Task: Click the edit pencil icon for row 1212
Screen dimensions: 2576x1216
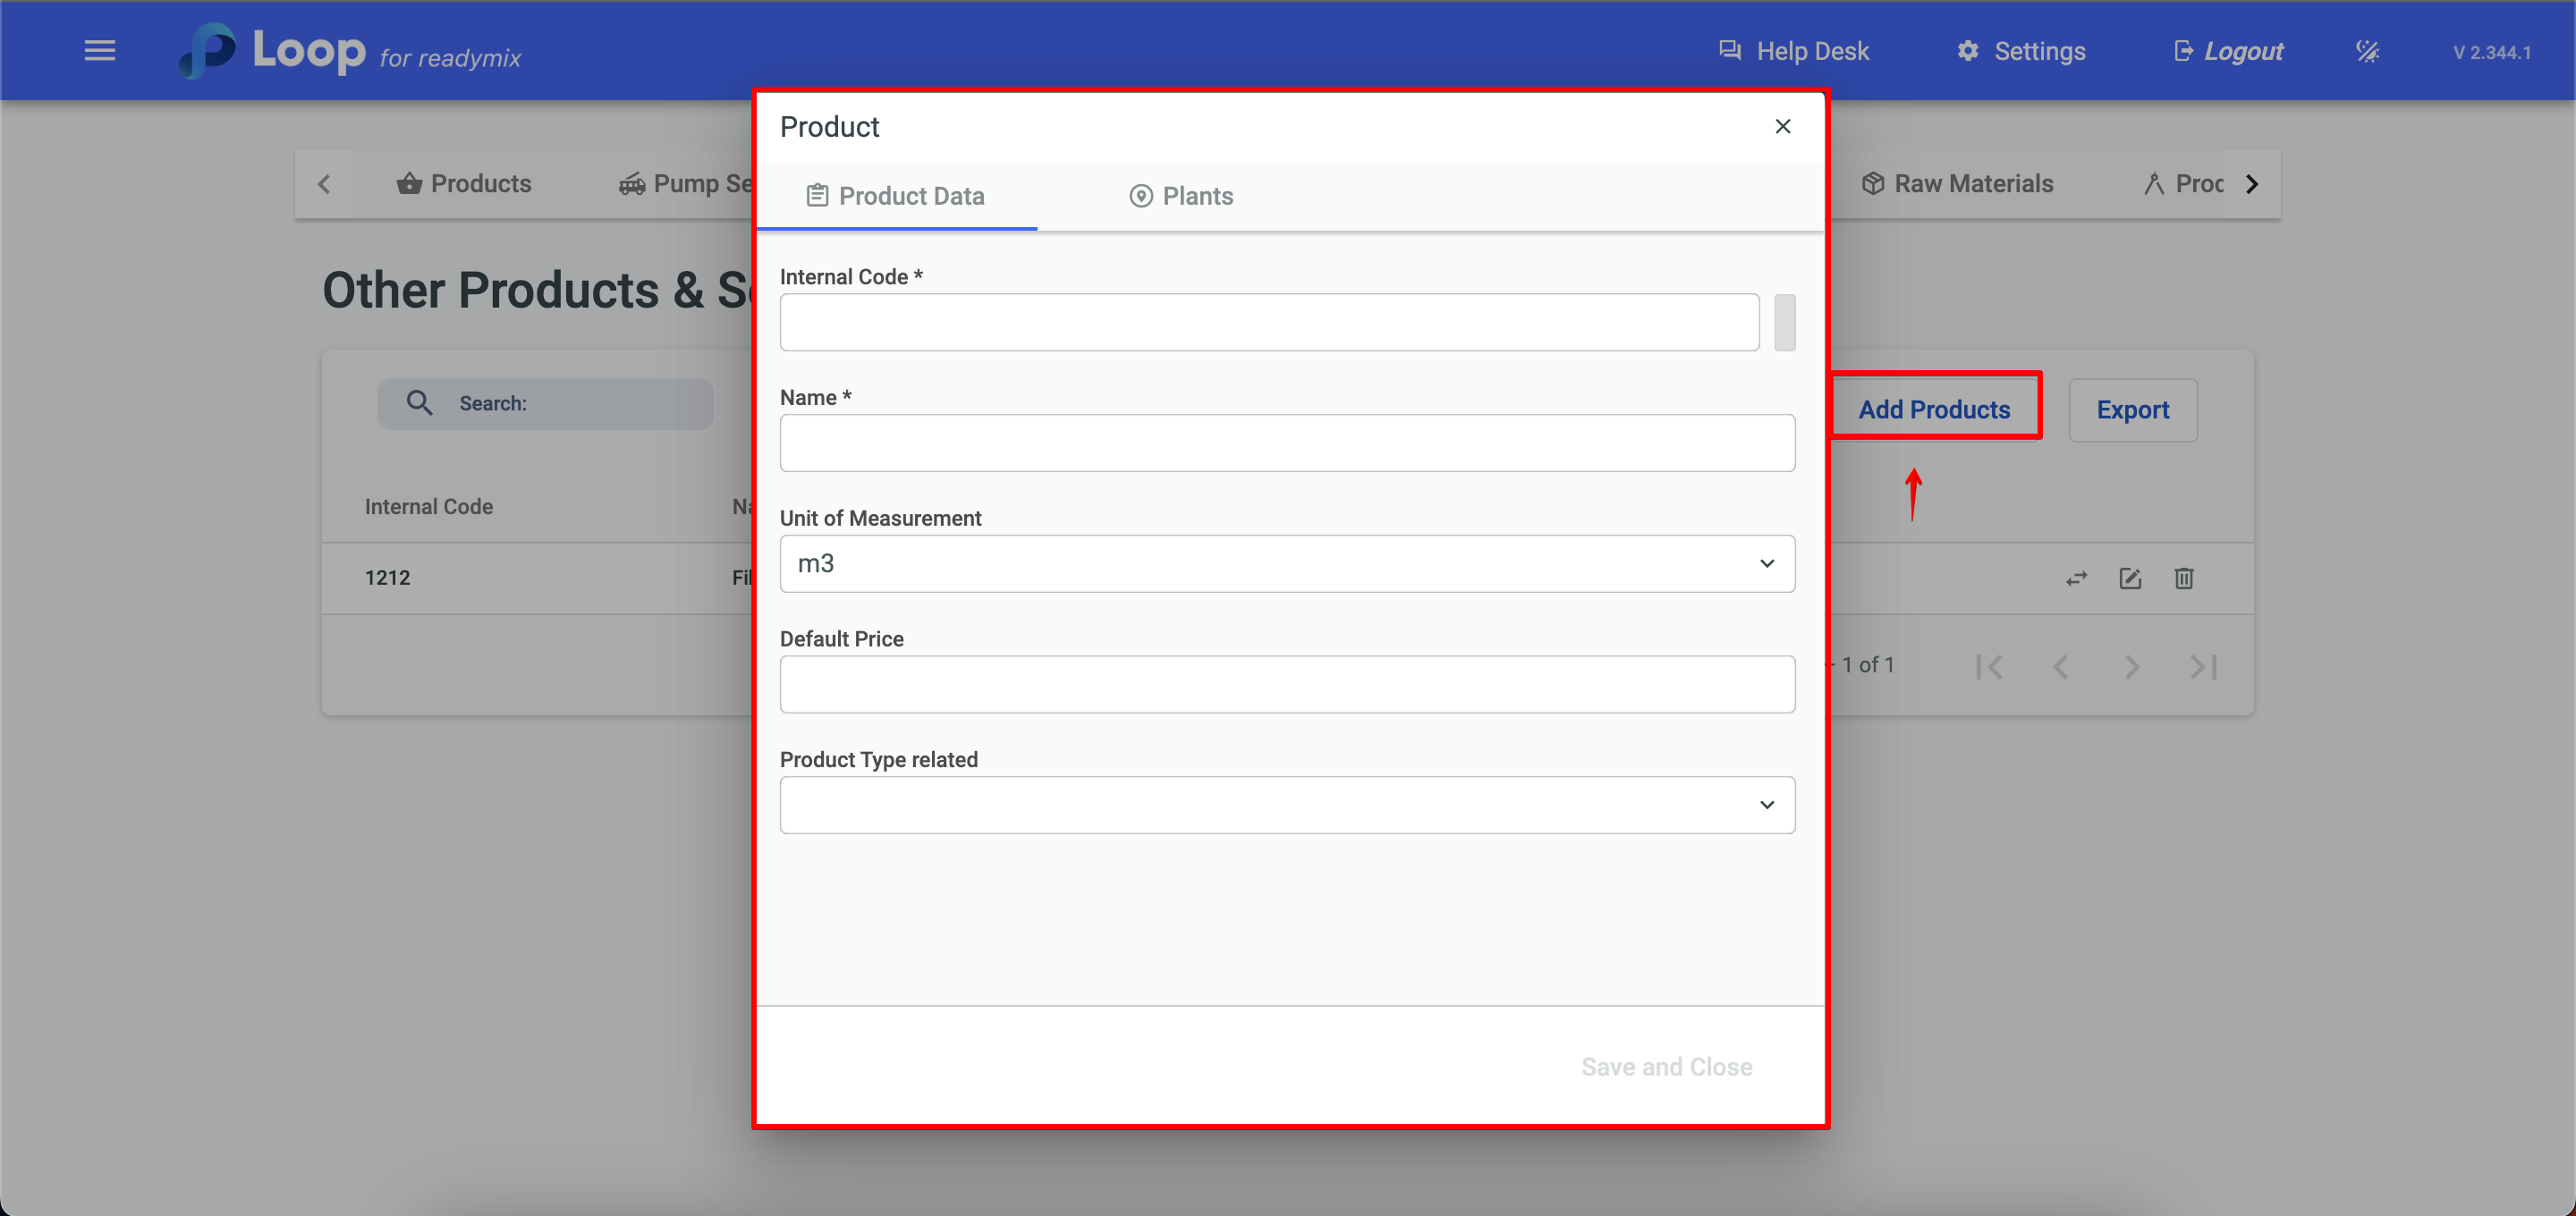Action: (2130, 578)
